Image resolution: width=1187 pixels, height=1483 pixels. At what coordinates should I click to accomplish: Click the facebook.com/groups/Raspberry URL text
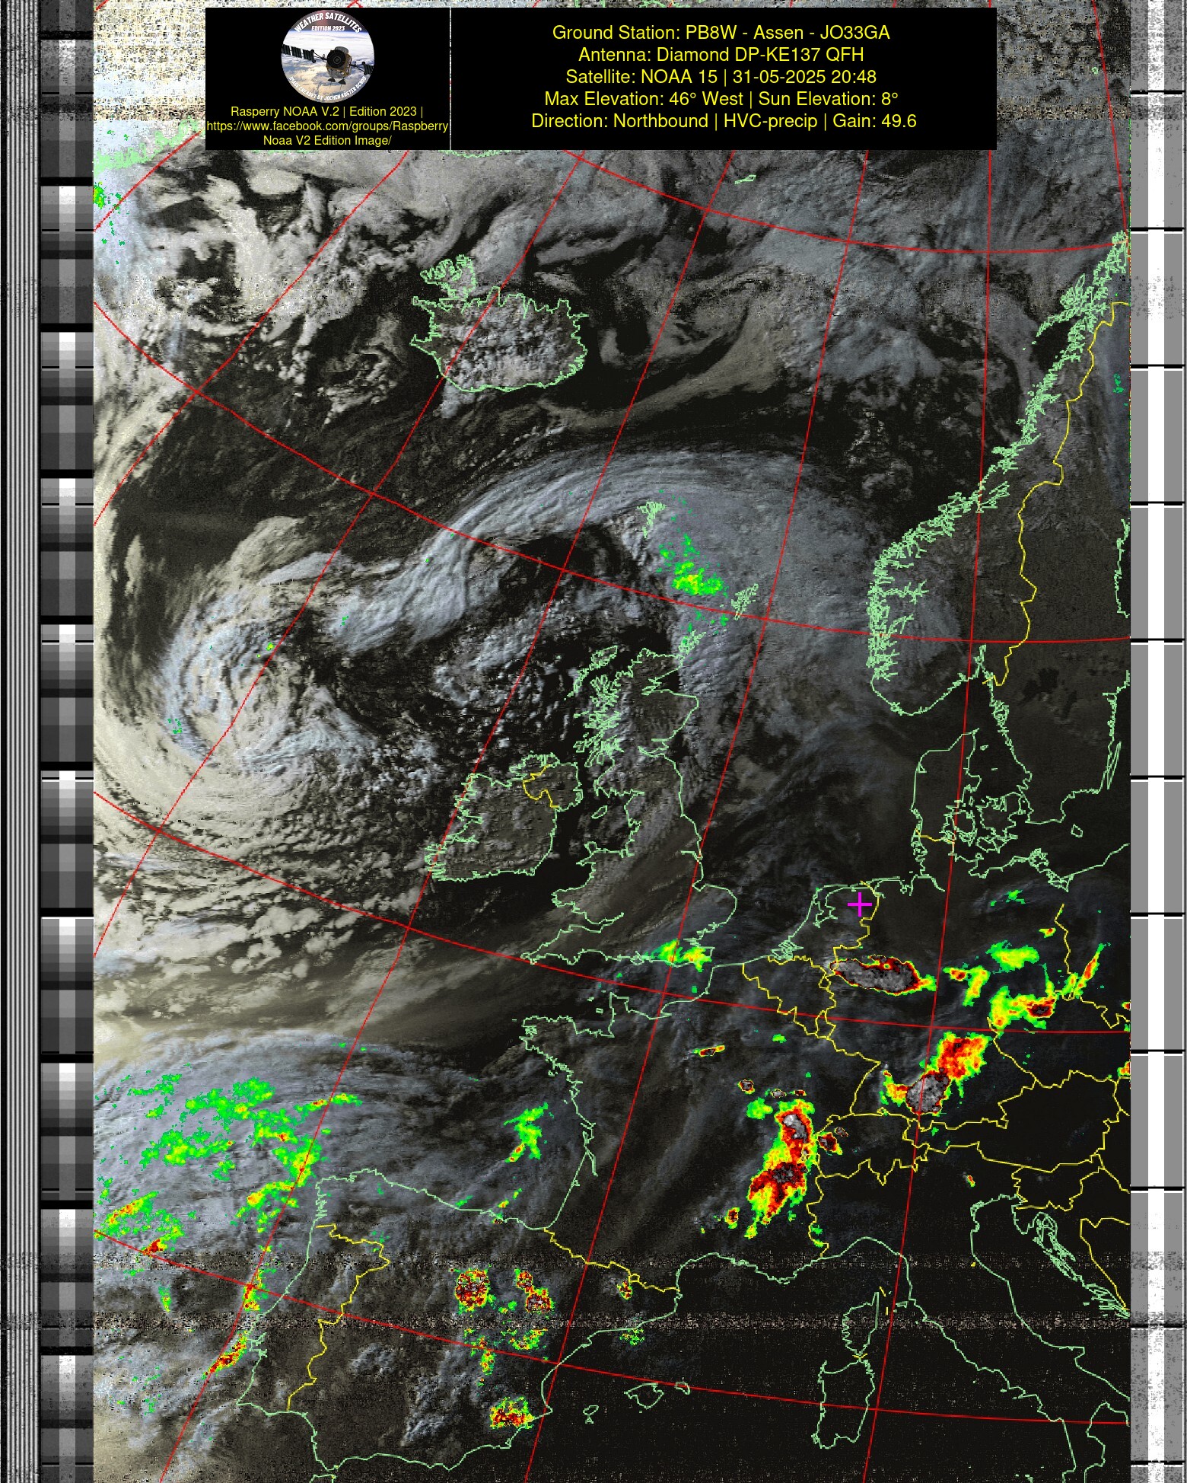[x=327, y=126]
